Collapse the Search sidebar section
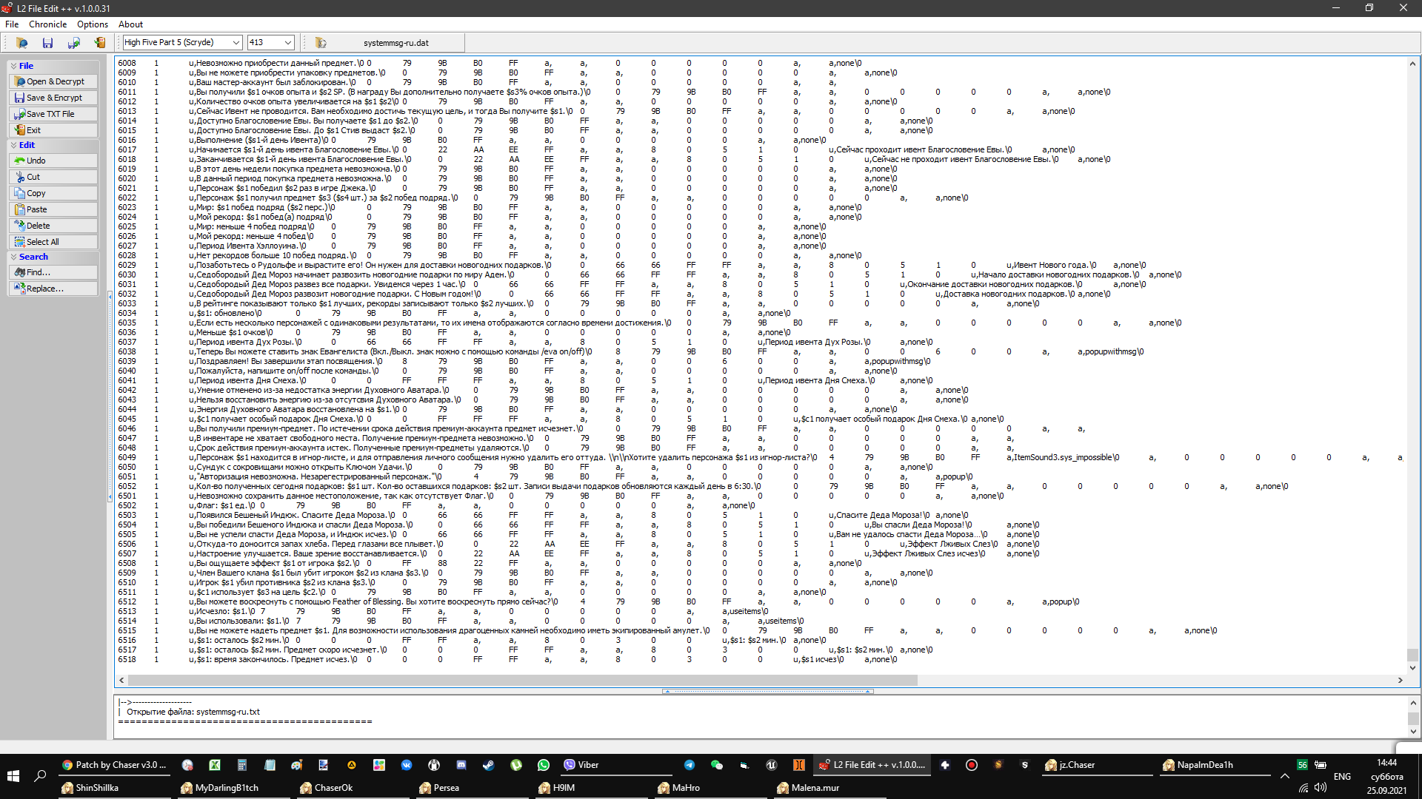Image resolution: width=1422 pixels, height=799 pixels. (x=13, y=257)
